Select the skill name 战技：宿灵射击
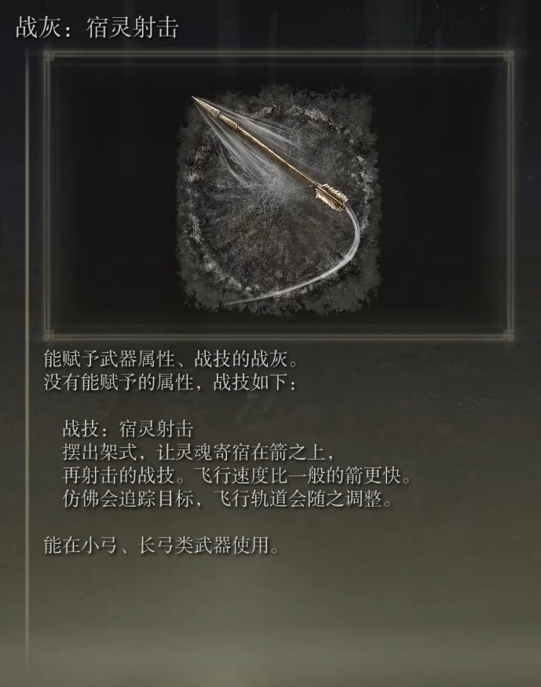 coord(128,428)
